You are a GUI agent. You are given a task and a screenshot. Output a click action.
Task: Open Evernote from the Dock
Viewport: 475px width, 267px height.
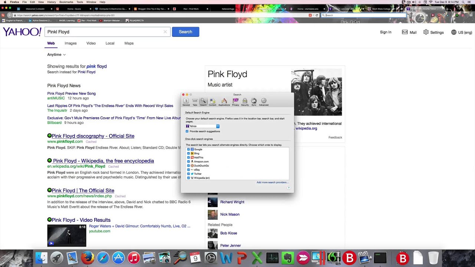pos(288,258)
